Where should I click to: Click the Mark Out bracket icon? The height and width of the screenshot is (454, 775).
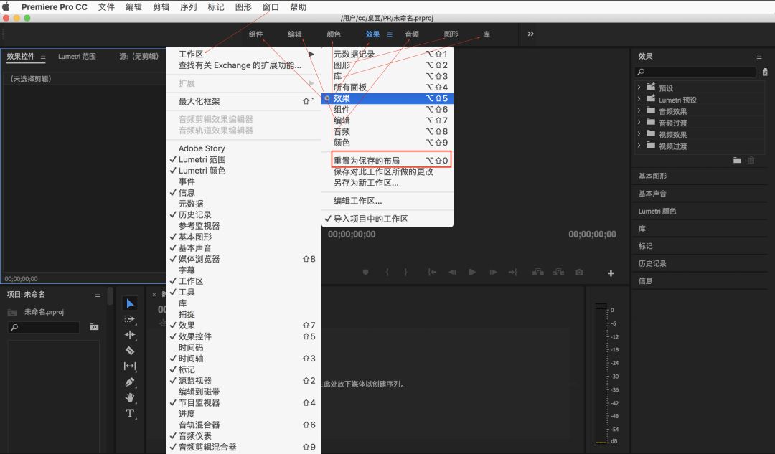coord(405,273)
